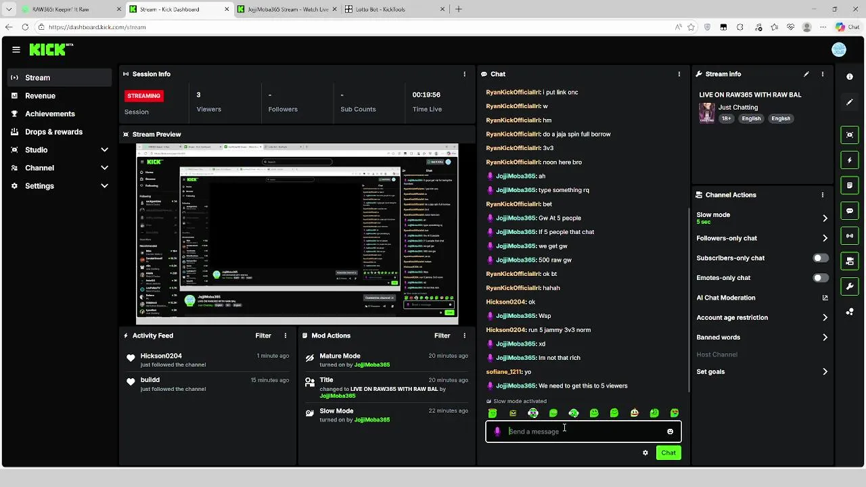Open chat settings gear icon
The height and width of the screenshot is (487, 866).
pos(645,453)
